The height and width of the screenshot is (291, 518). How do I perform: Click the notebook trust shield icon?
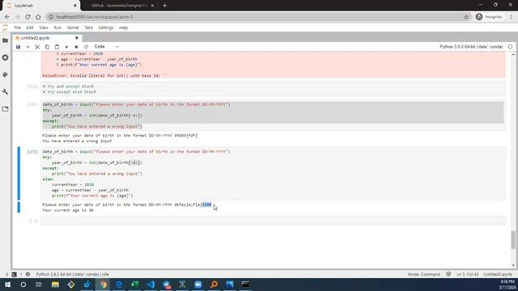(x=448, y=275)
